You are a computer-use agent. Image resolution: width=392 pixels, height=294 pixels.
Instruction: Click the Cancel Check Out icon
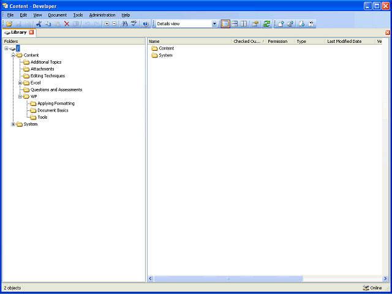pos(311,24)
